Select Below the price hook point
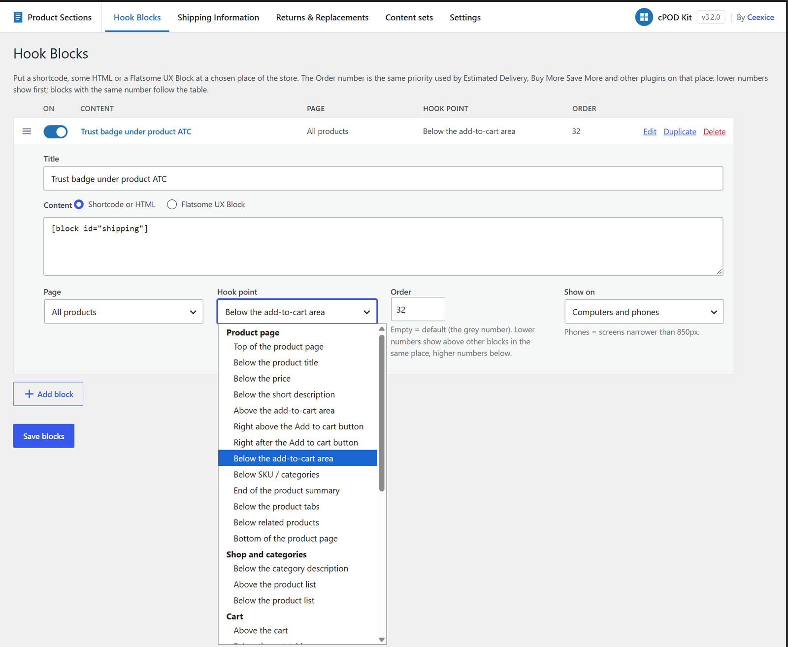This screenshot has height=647, width=788. pyautogui.click(x=297, y=379)
